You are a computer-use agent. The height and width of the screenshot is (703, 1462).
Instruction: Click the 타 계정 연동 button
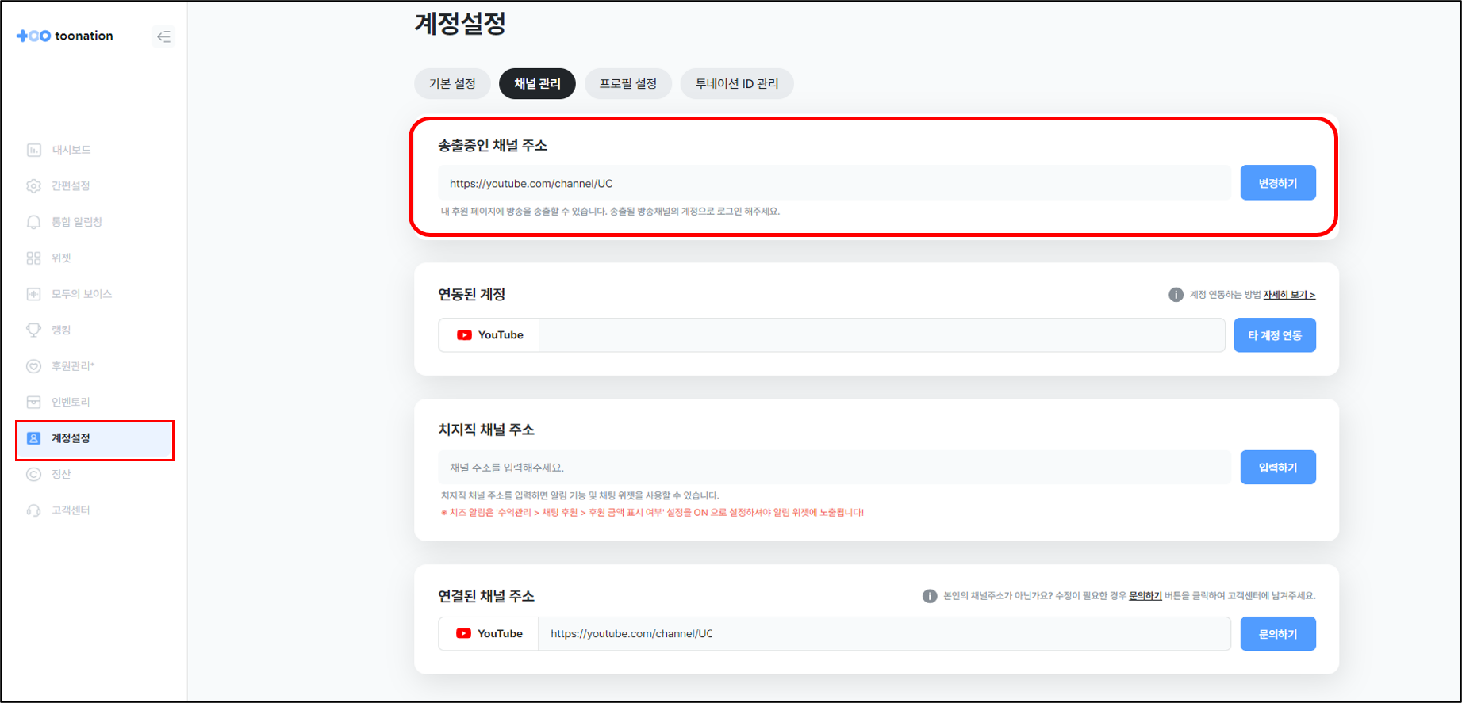click(1275, 335)
